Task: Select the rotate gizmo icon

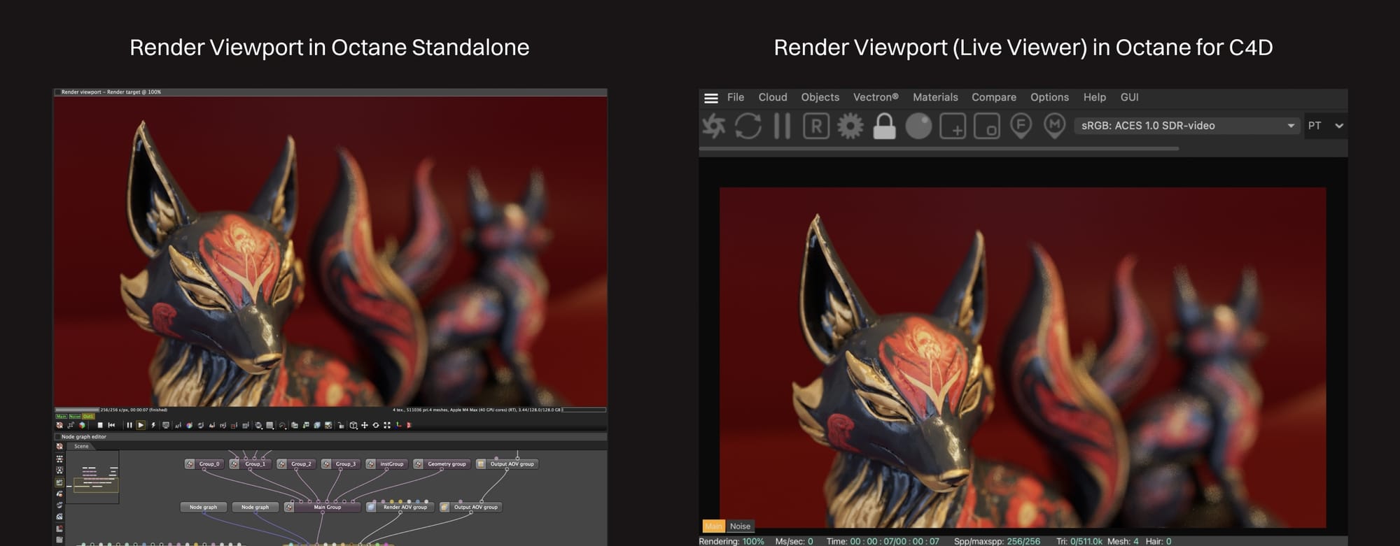Action: [375, 425]
